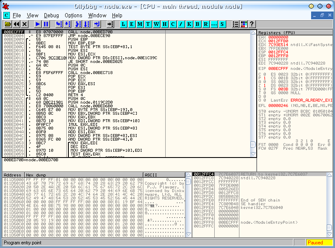
Task: Run the program with play icon
Action: [37, 24]
